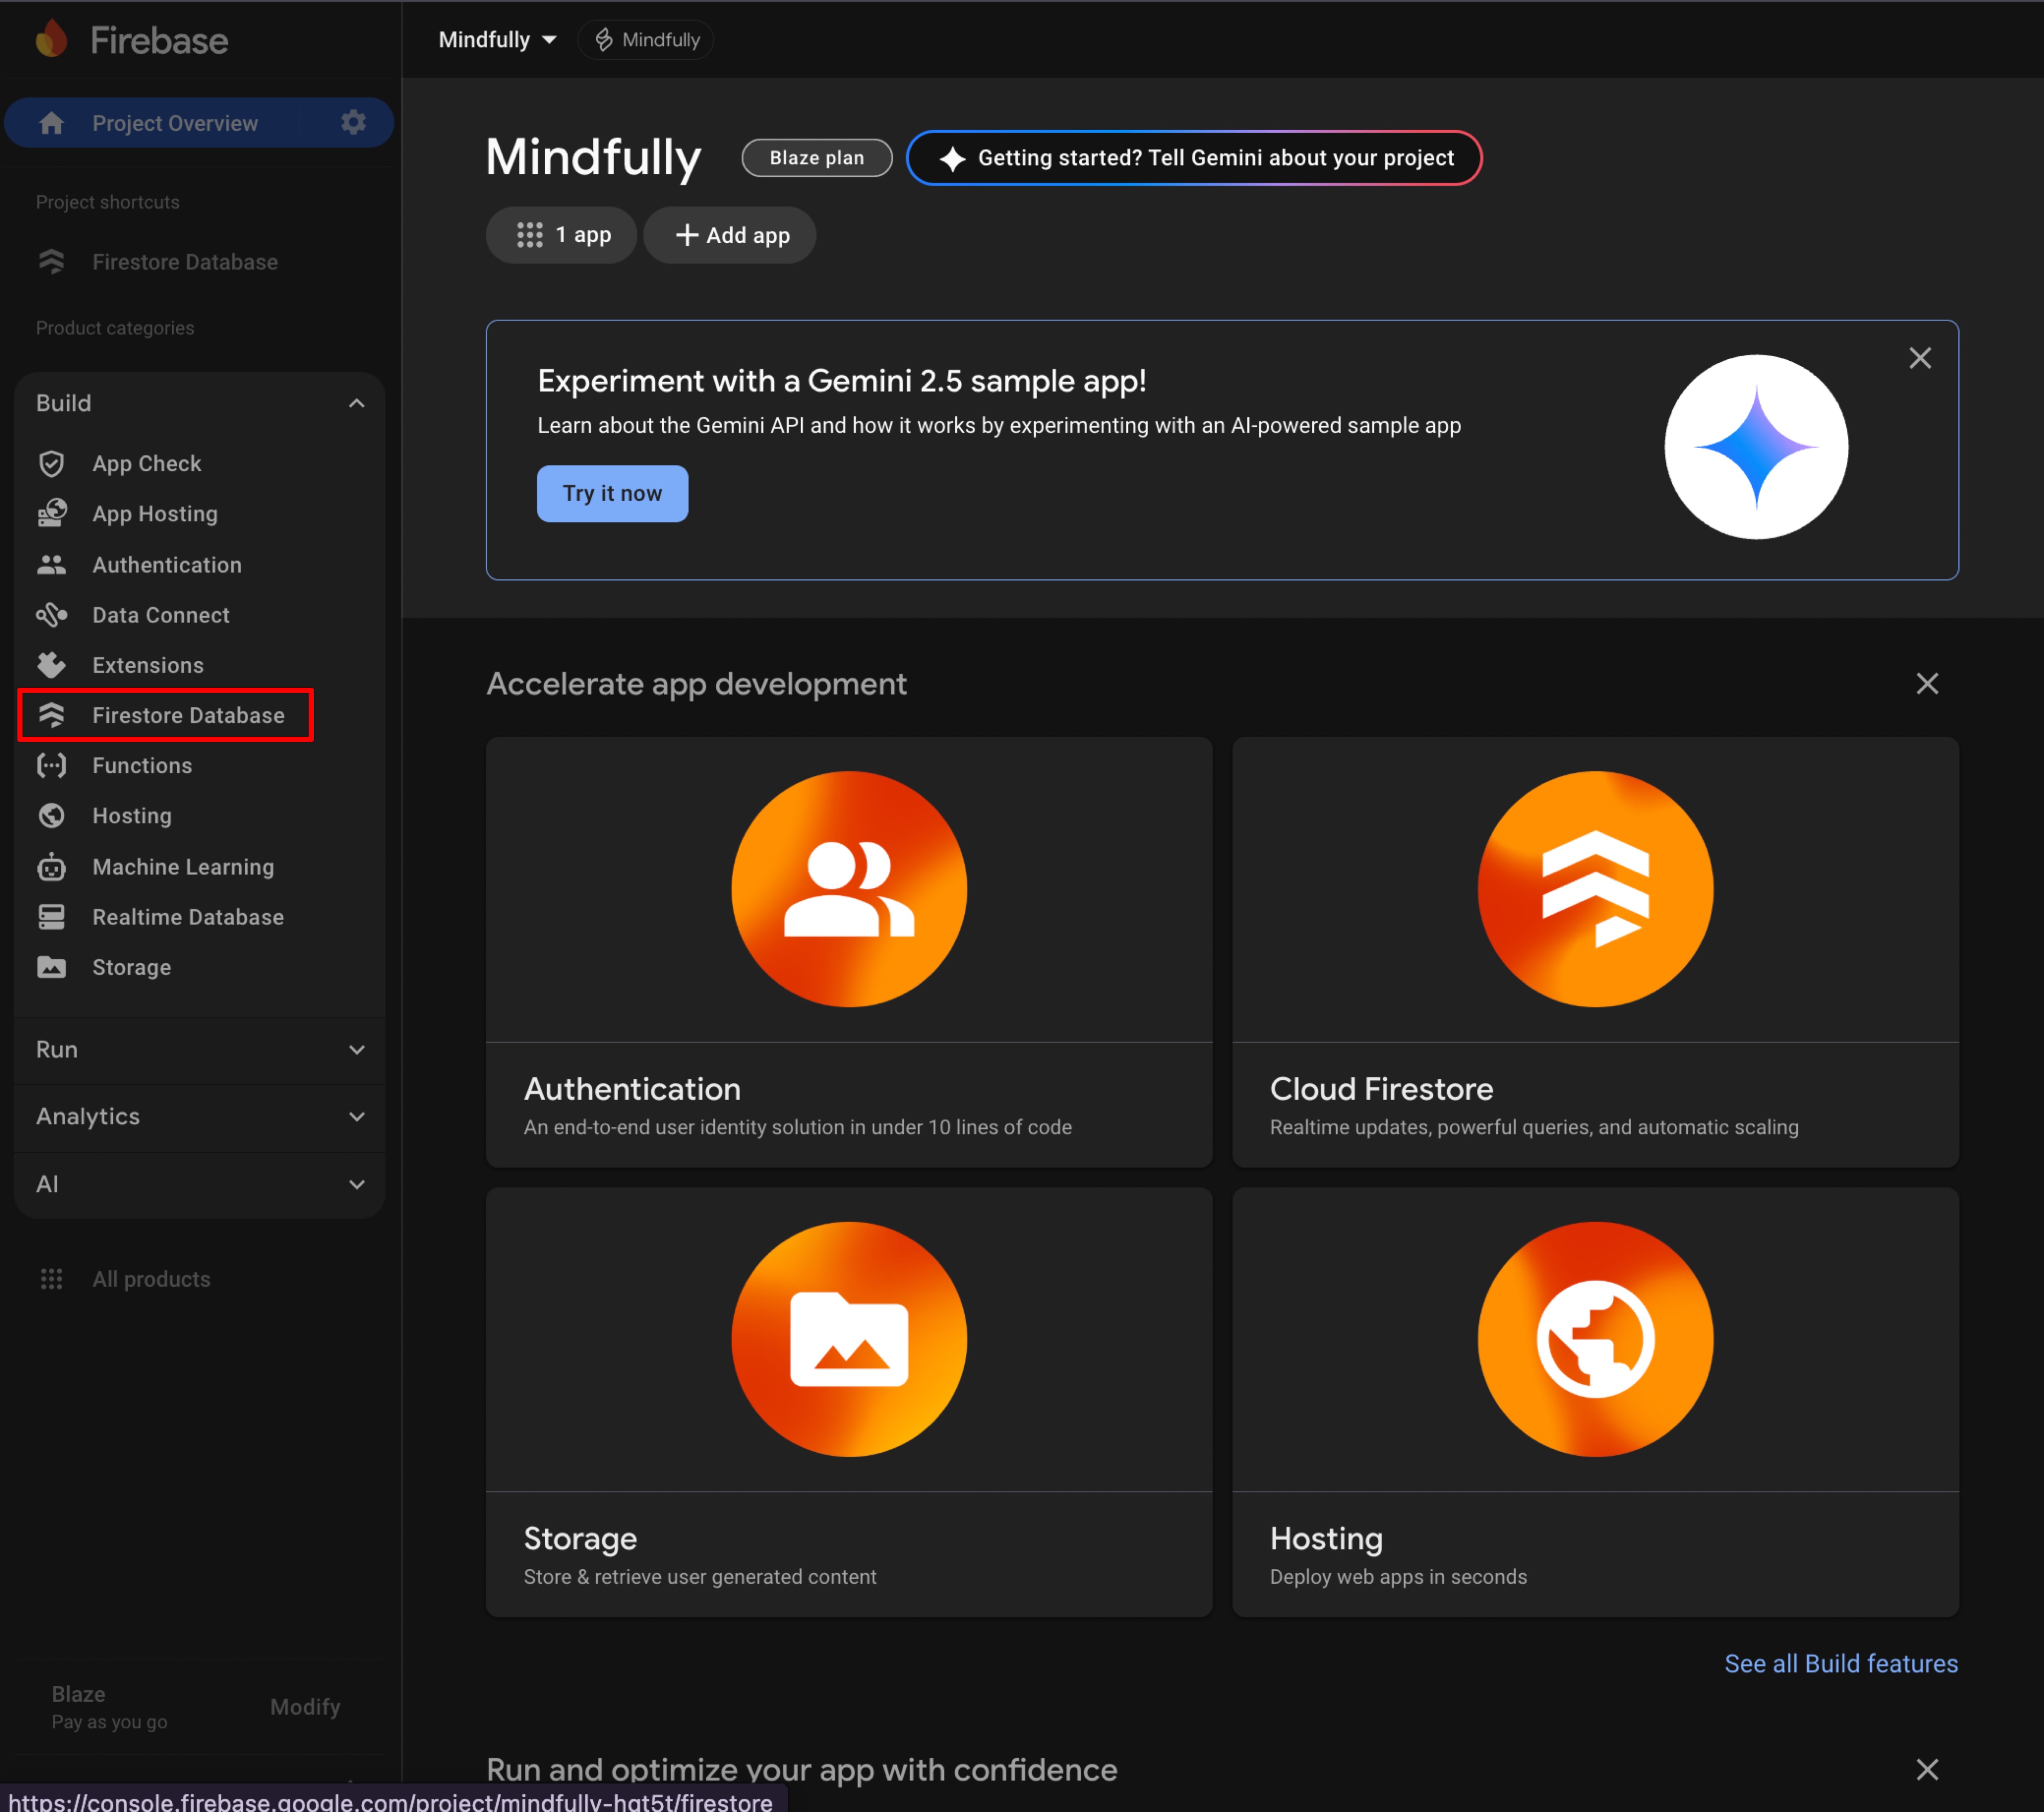Screen dimensions: 2044x1812
Task: Open Data Connect in the sidebar
Action: [x=160, y=615]
